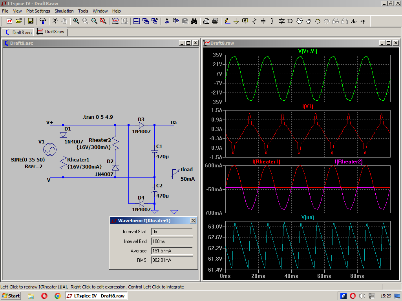Open the Simulation menu
Viewport: 402px width, 301px height.
click(64, 11)
